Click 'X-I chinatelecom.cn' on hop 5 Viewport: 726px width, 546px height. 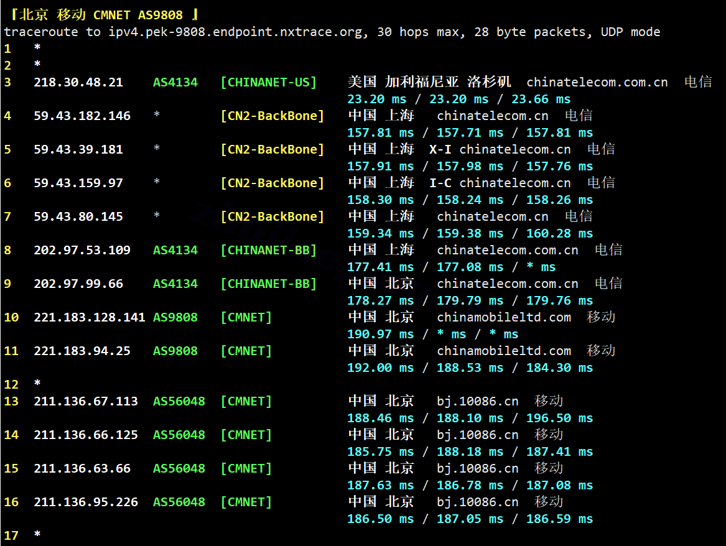[x=500, y=149]
